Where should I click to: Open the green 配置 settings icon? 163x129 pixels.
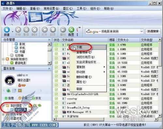[x=71, y=30]
